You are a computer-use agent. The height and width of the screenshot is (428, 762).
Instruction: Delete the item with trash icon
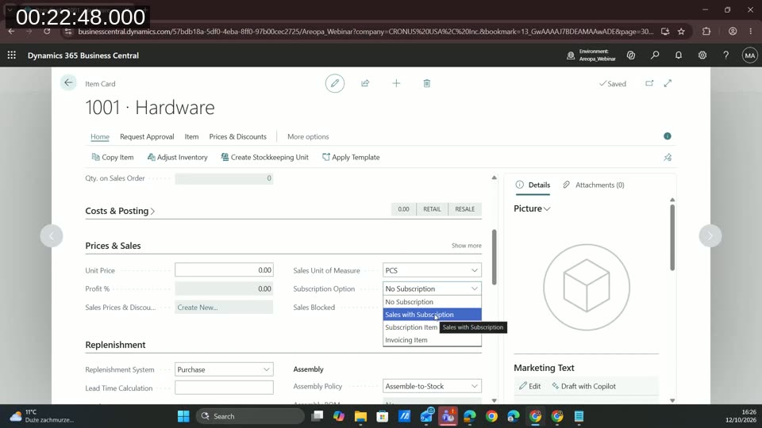pos(427,83)
